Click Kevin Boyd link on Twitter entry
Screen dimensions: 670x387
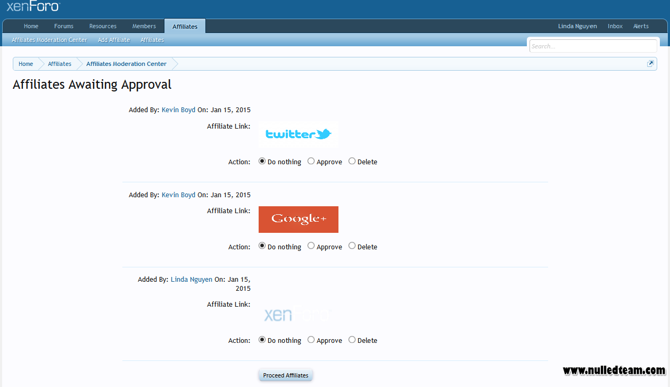pyautogui.click(x=178, y=110)
